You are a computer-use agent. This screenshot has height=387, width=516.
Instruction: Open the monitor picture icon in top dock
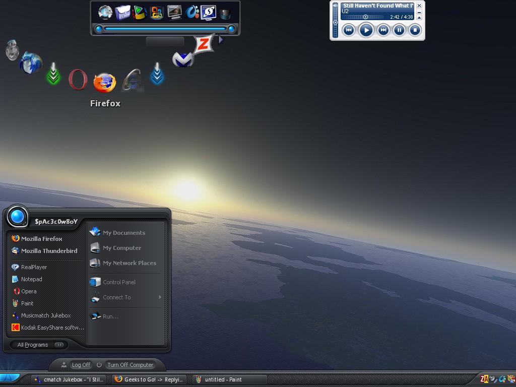[174, 13]
